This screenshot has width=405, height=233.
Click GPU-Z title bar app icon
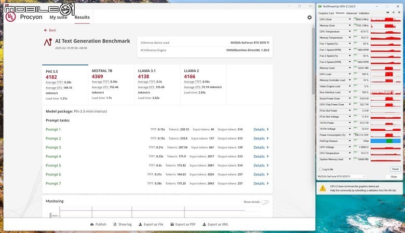pos(320,6)
